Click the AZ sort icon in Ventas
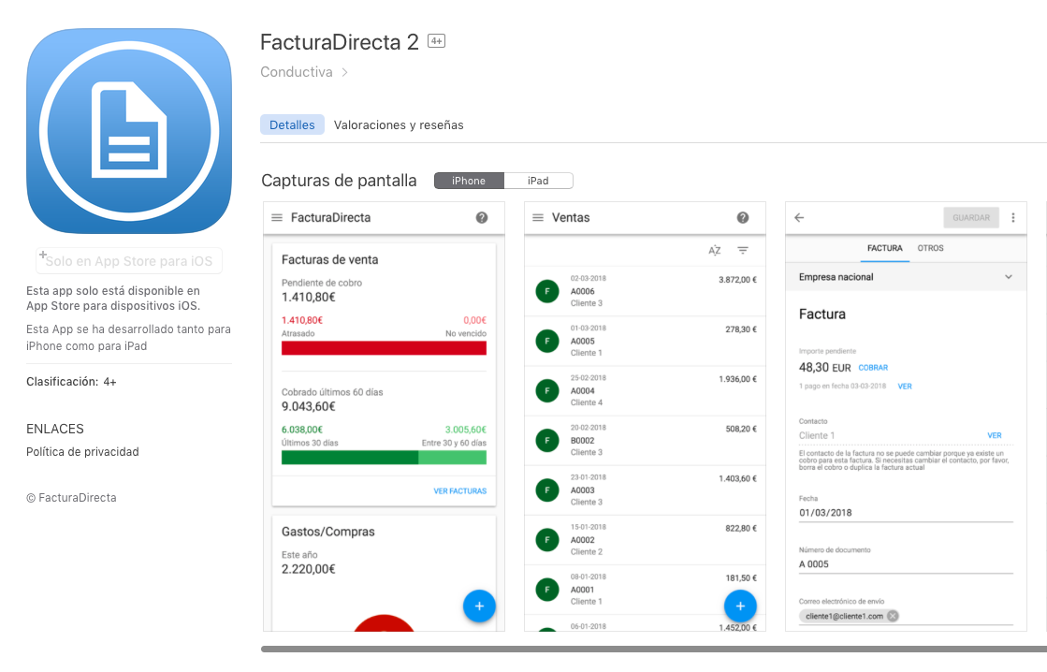 (715, 251)
